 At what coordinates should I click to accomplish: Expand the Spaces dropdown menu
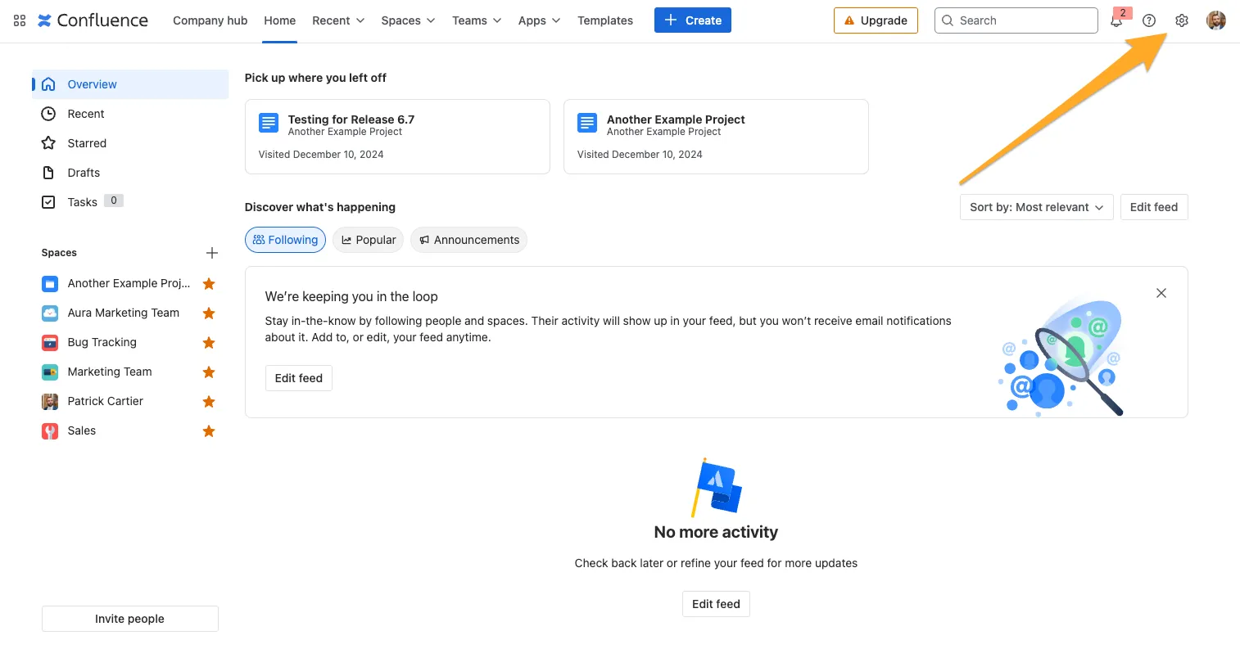(408, 20)
